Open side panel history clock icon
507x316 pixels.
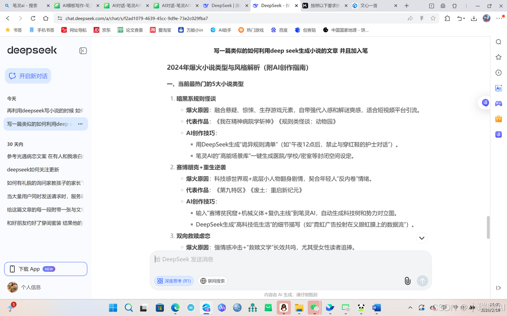coord(499,73)
